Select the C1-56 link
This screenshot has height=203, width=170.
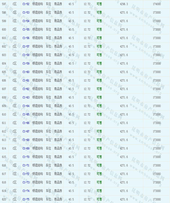point(26,38)
